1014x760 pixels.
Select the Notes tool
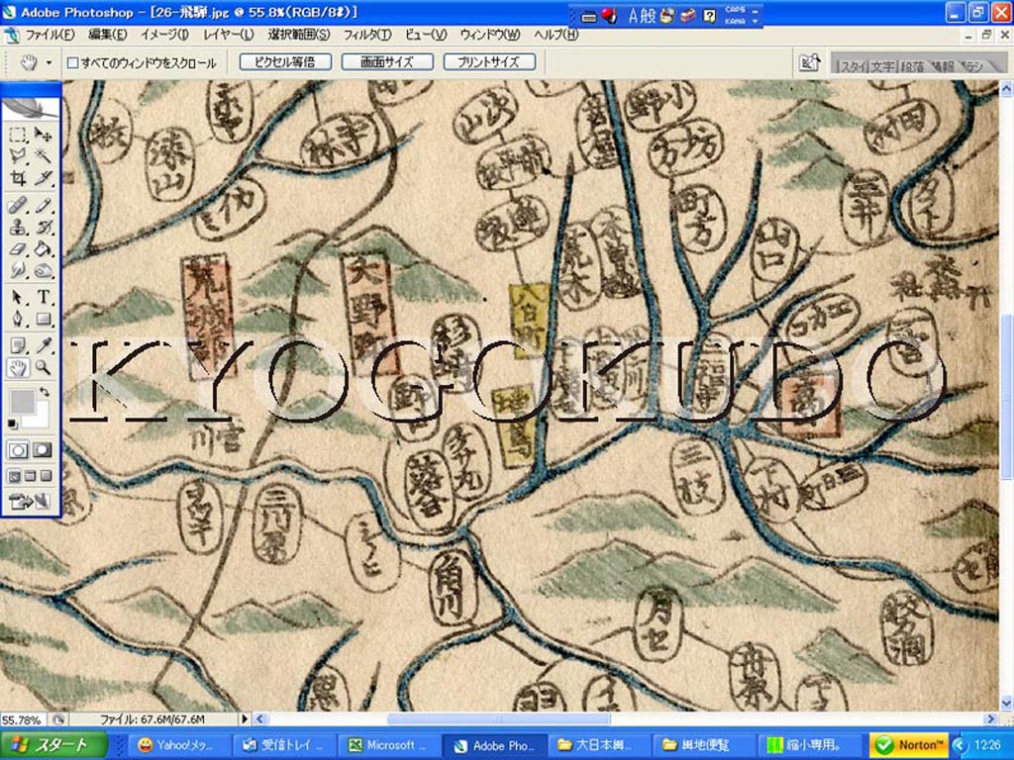[18, 345]
